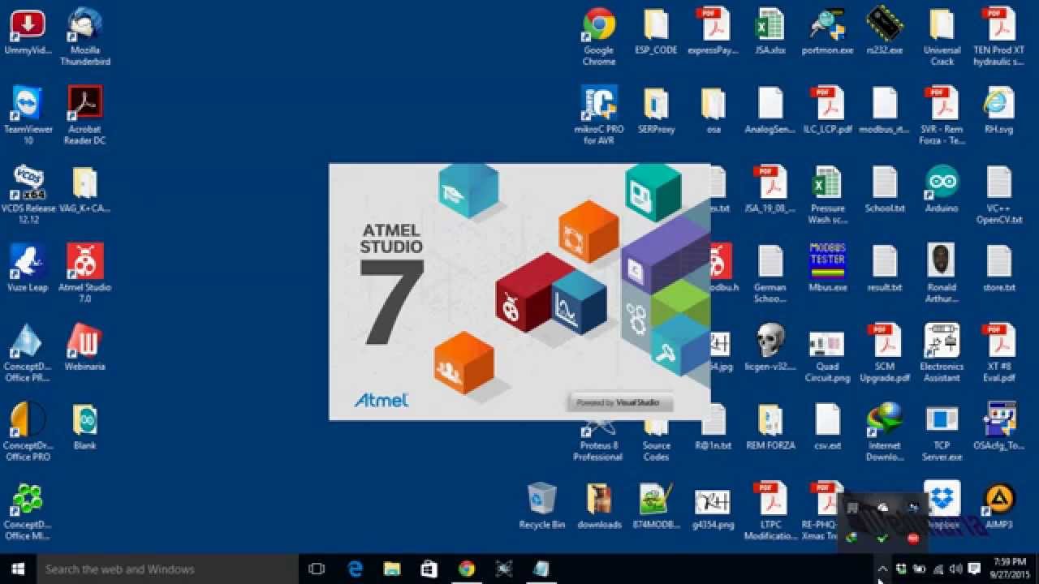The image size is (1039, 584).
Task: Open the Webinaria desktop shortcut
Action: click(84, 347)
